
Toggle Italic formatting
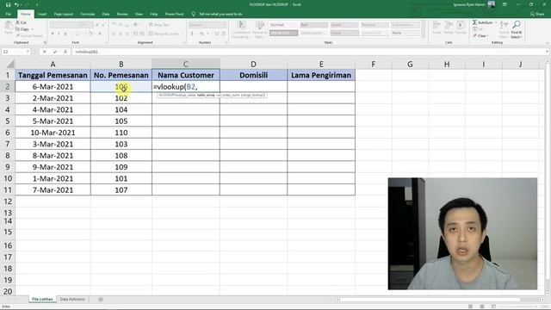[59, 34]
